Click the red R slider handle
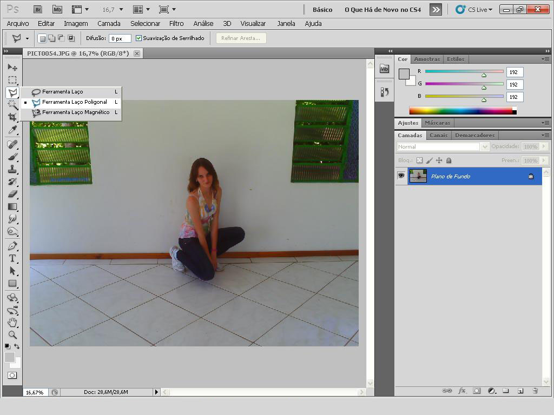This screenshot has width=554, height=415. click(484, 75)
